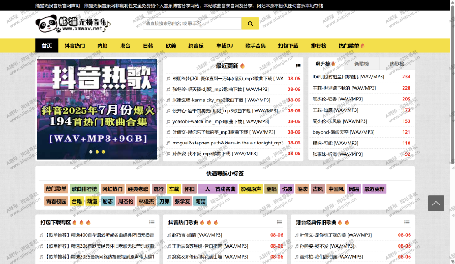Select the 动漫 quick tag

coord(92,201)
